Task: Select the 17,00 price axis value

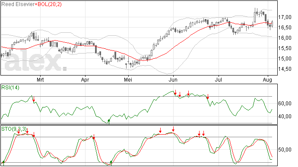Action: 285,17
